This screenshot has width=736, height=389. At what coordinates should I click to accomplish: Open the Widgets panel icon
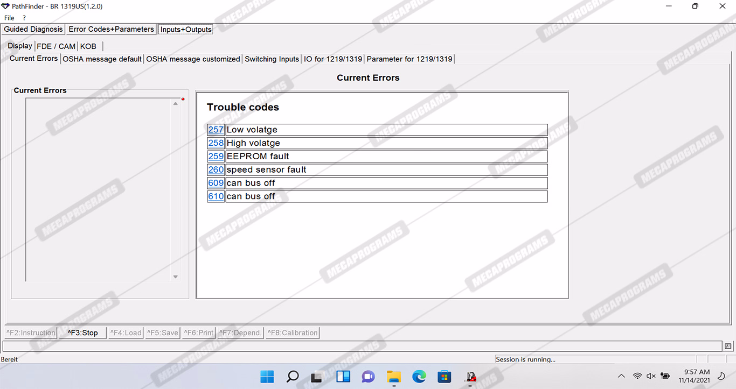click(343, 376)
